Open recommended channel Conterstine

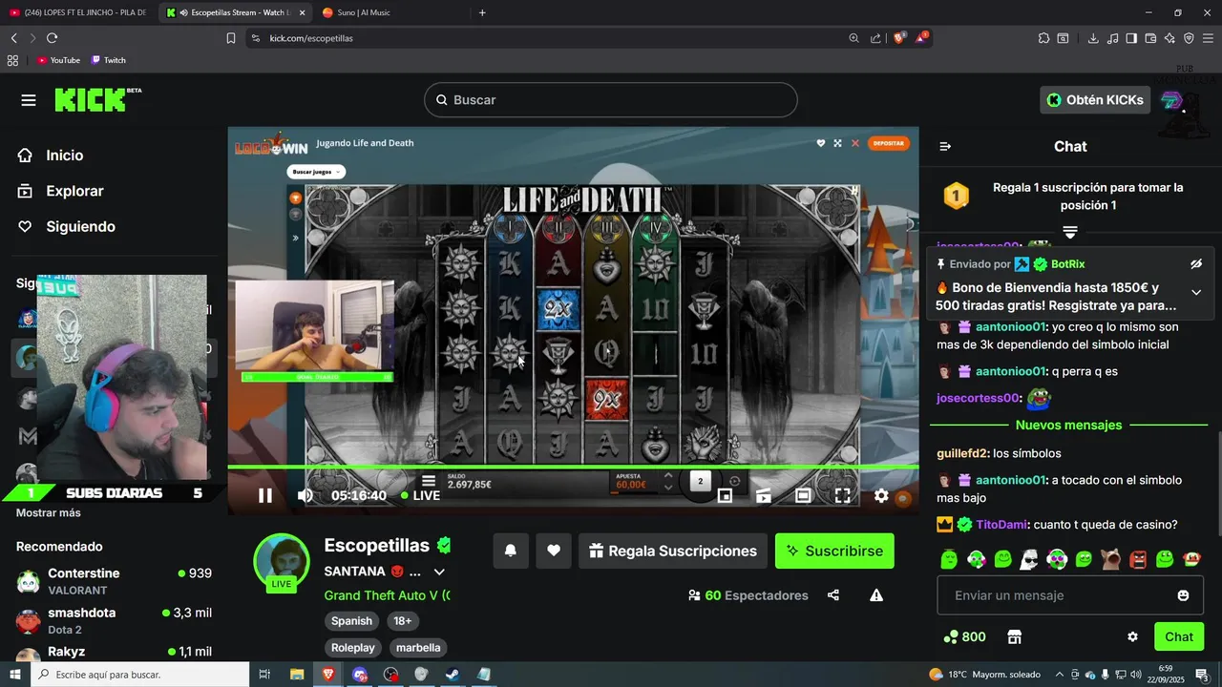coord(114,581)
